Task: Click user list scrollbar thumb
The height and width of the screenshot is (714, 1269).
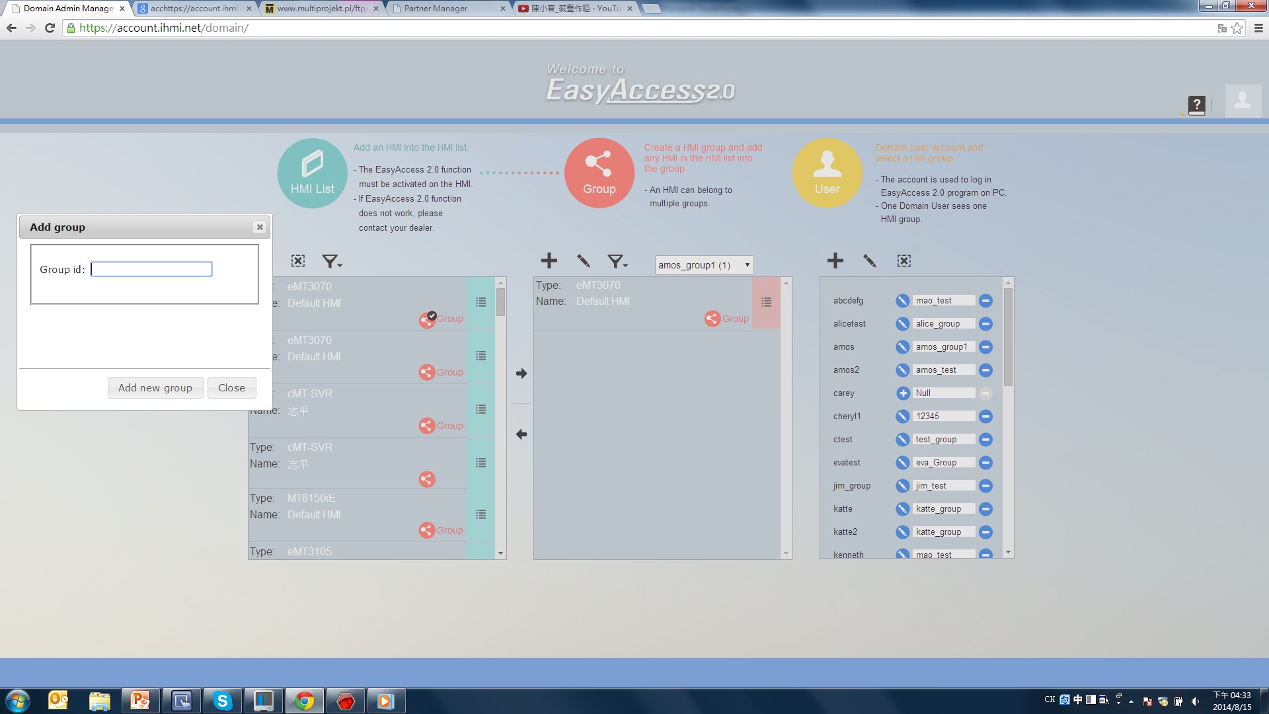Action: (1008, 337)
